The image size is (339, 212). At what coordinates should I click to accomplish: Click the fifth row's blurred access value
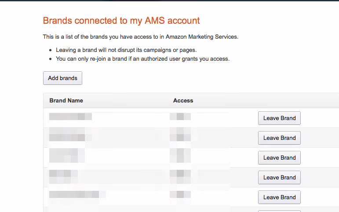(180, 194)
